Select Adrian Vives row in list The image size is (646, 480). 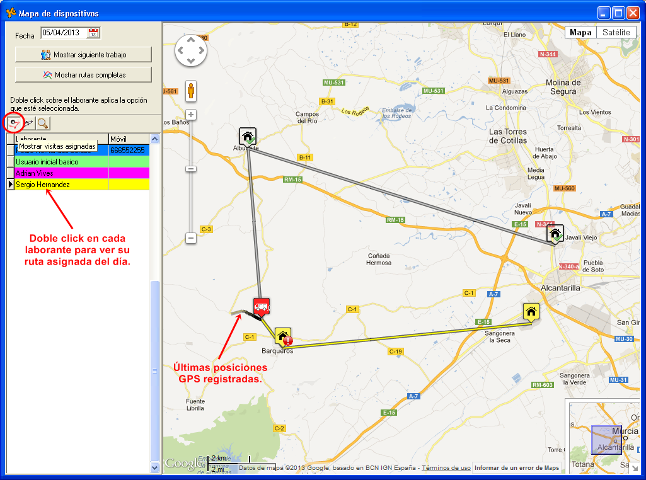coord(61,173)
